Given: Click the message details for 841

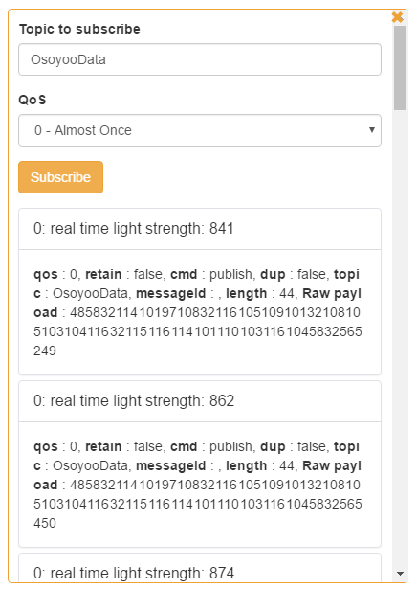Looking at the screenshot, I should 200,312.
